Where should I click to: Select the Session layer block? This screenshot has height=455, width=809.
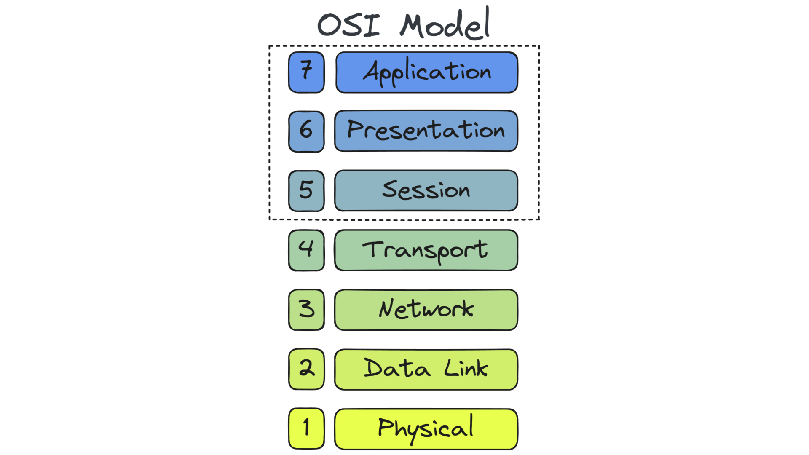pyautogui.click(x=424, y=190)
